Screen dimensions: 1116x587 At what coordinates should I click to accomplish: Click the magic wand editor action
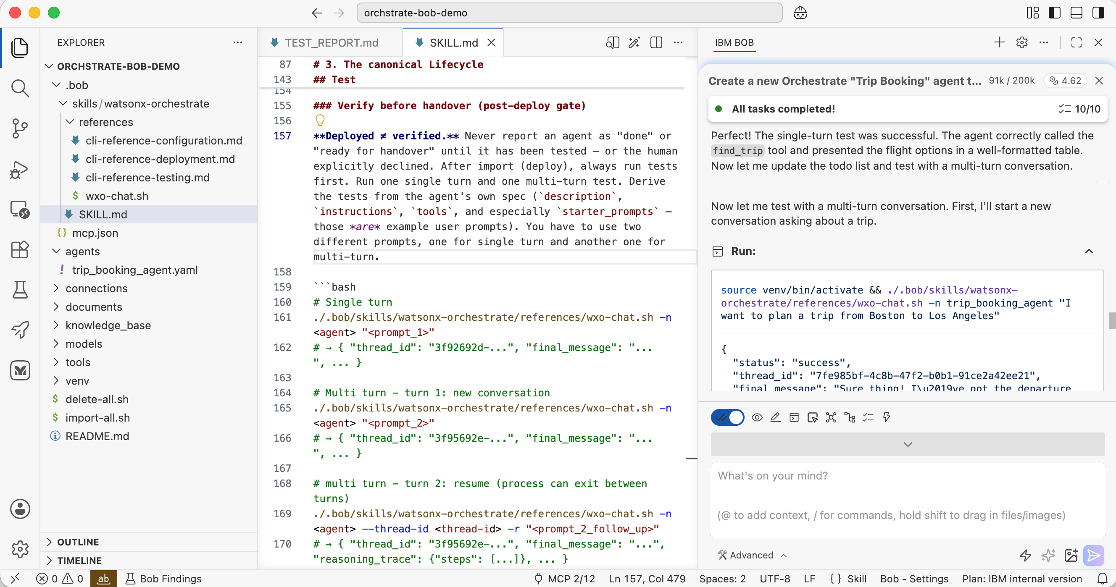[634, 42]
